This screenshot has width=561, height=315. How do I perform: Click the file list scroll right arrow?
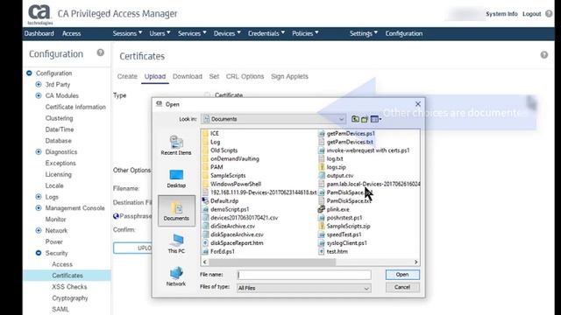[x=415, y=262]
